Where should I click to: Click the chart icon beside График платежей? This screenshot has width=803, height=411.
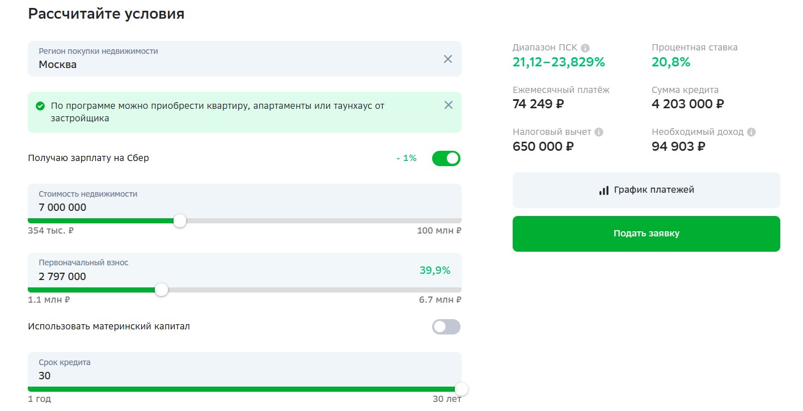click(603, 190)
